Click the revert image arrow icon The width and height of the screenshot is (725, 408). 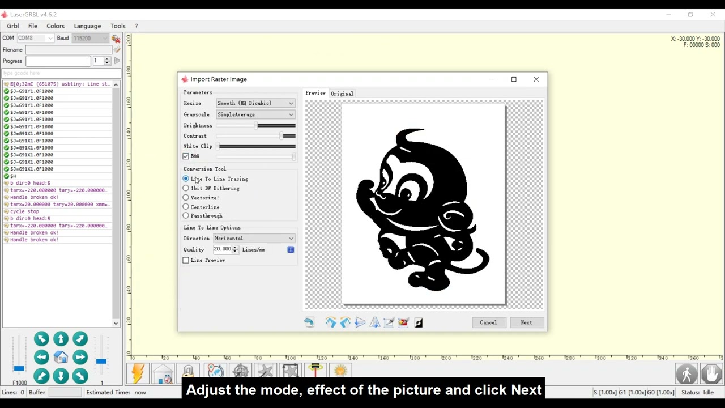[309, 322]
